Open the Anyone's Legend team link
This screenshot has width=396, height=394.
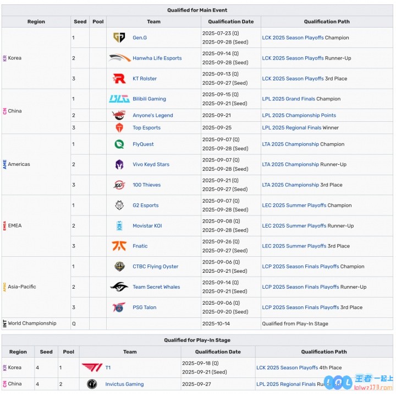[x=152, y=116]
